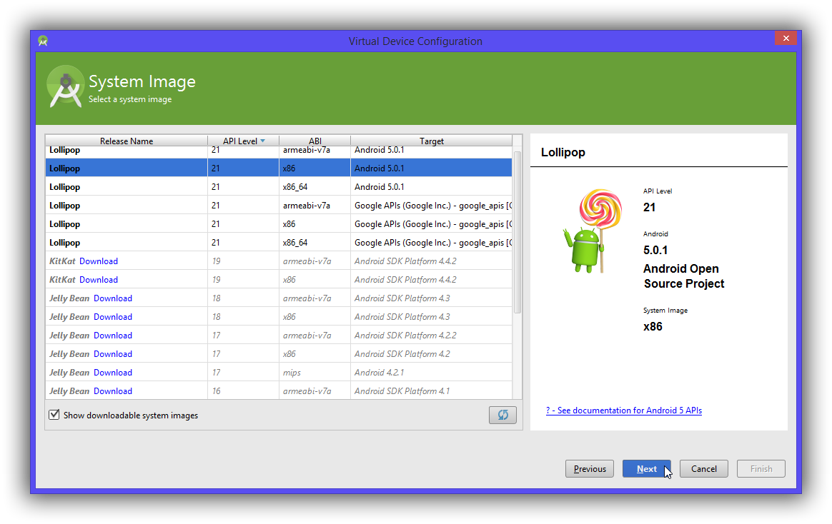The image size is (832, 524).
Task: Click the refresh system images icon button
Action: (502, 415)
